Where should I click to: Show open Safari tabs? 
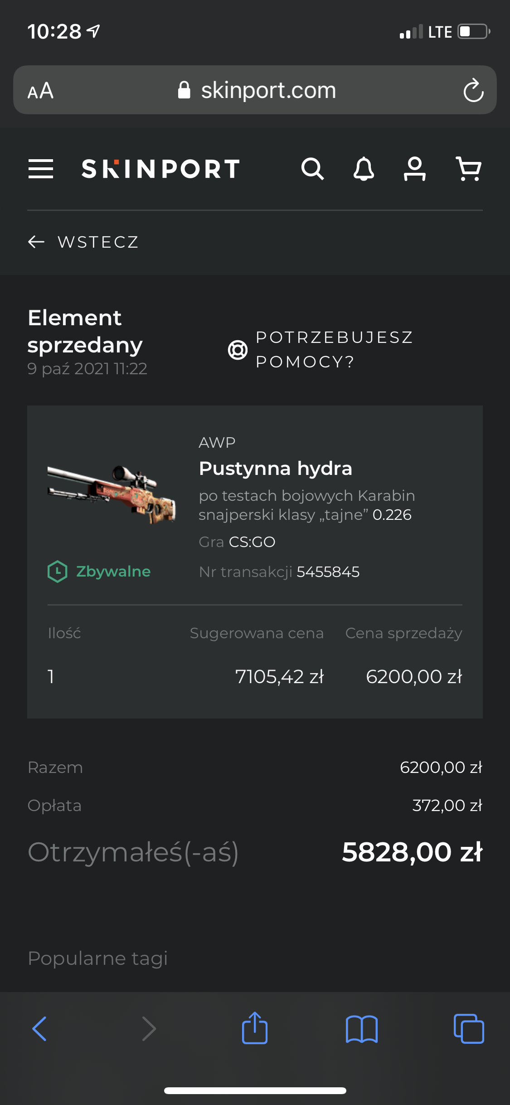[x=469, y=1028]
